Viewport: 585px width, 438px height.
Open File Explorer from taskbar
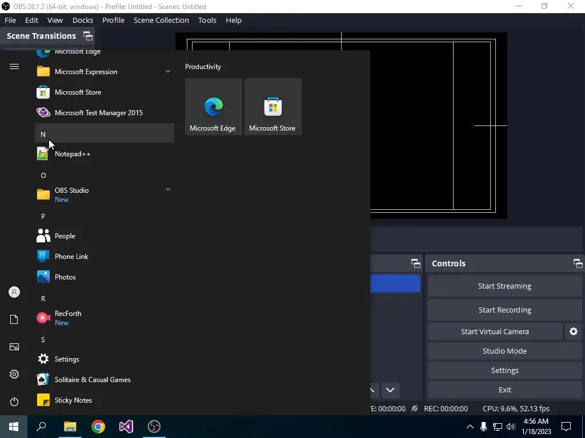tap(70, 427)
